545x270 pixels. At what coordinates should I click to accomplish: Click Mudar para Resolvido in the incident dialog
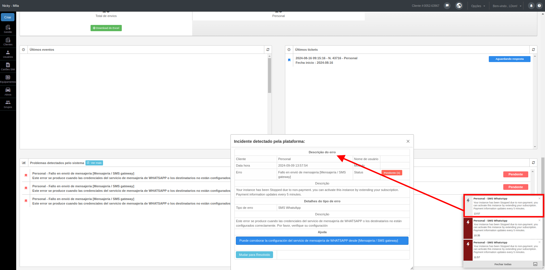254,255
